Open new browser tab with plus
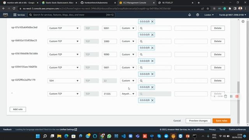 pos(199,3)
